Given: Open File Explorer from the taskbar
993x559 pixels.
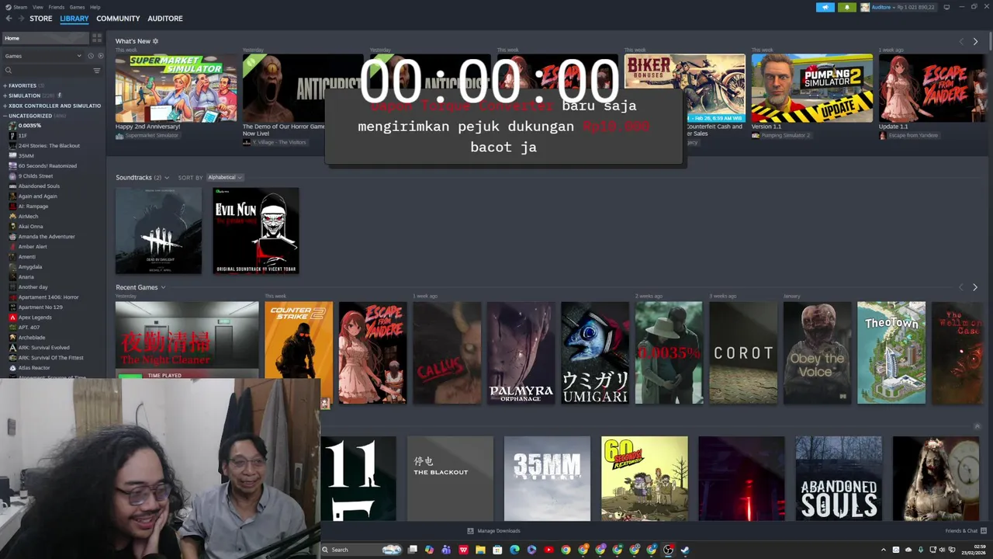Looking at the screenshot, I should pos(480,550).
